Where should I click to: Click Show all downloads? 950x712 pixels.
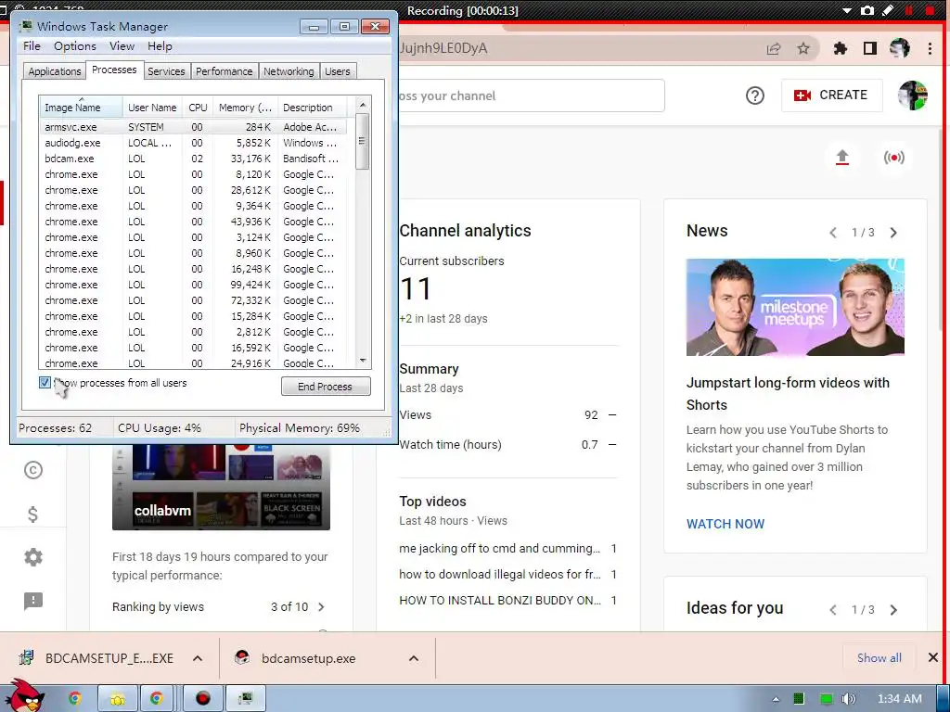(879, 658)
